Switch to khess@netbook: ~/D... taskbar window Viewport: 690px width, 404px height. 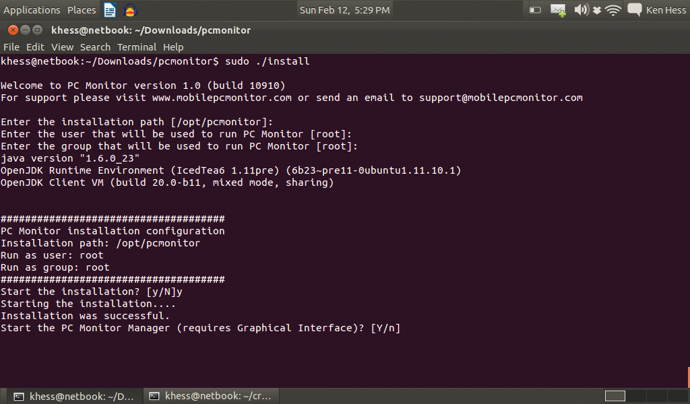click(74, 396)
